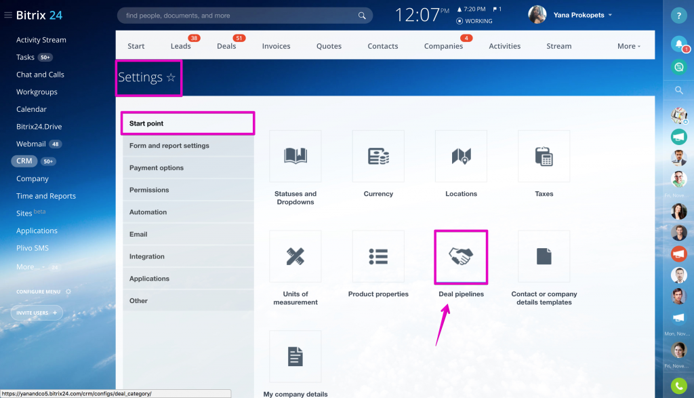Image resolution: width=694 pixels, height=398 pixels.
Task: Open the Currency settings icon
Action: point(378,156)
